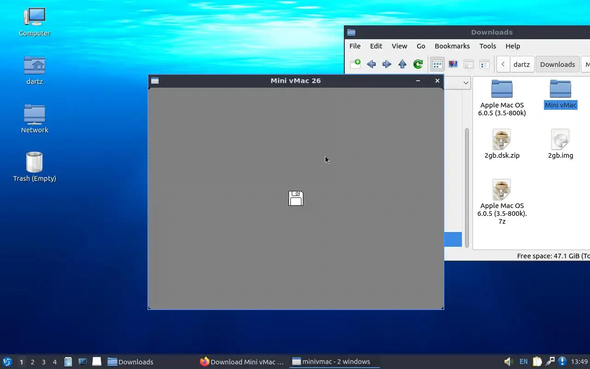The width and height of the screenshot is (590, 369).
Task: Open Mini vMac window menu icon
Action: click(x=155, y=81)
